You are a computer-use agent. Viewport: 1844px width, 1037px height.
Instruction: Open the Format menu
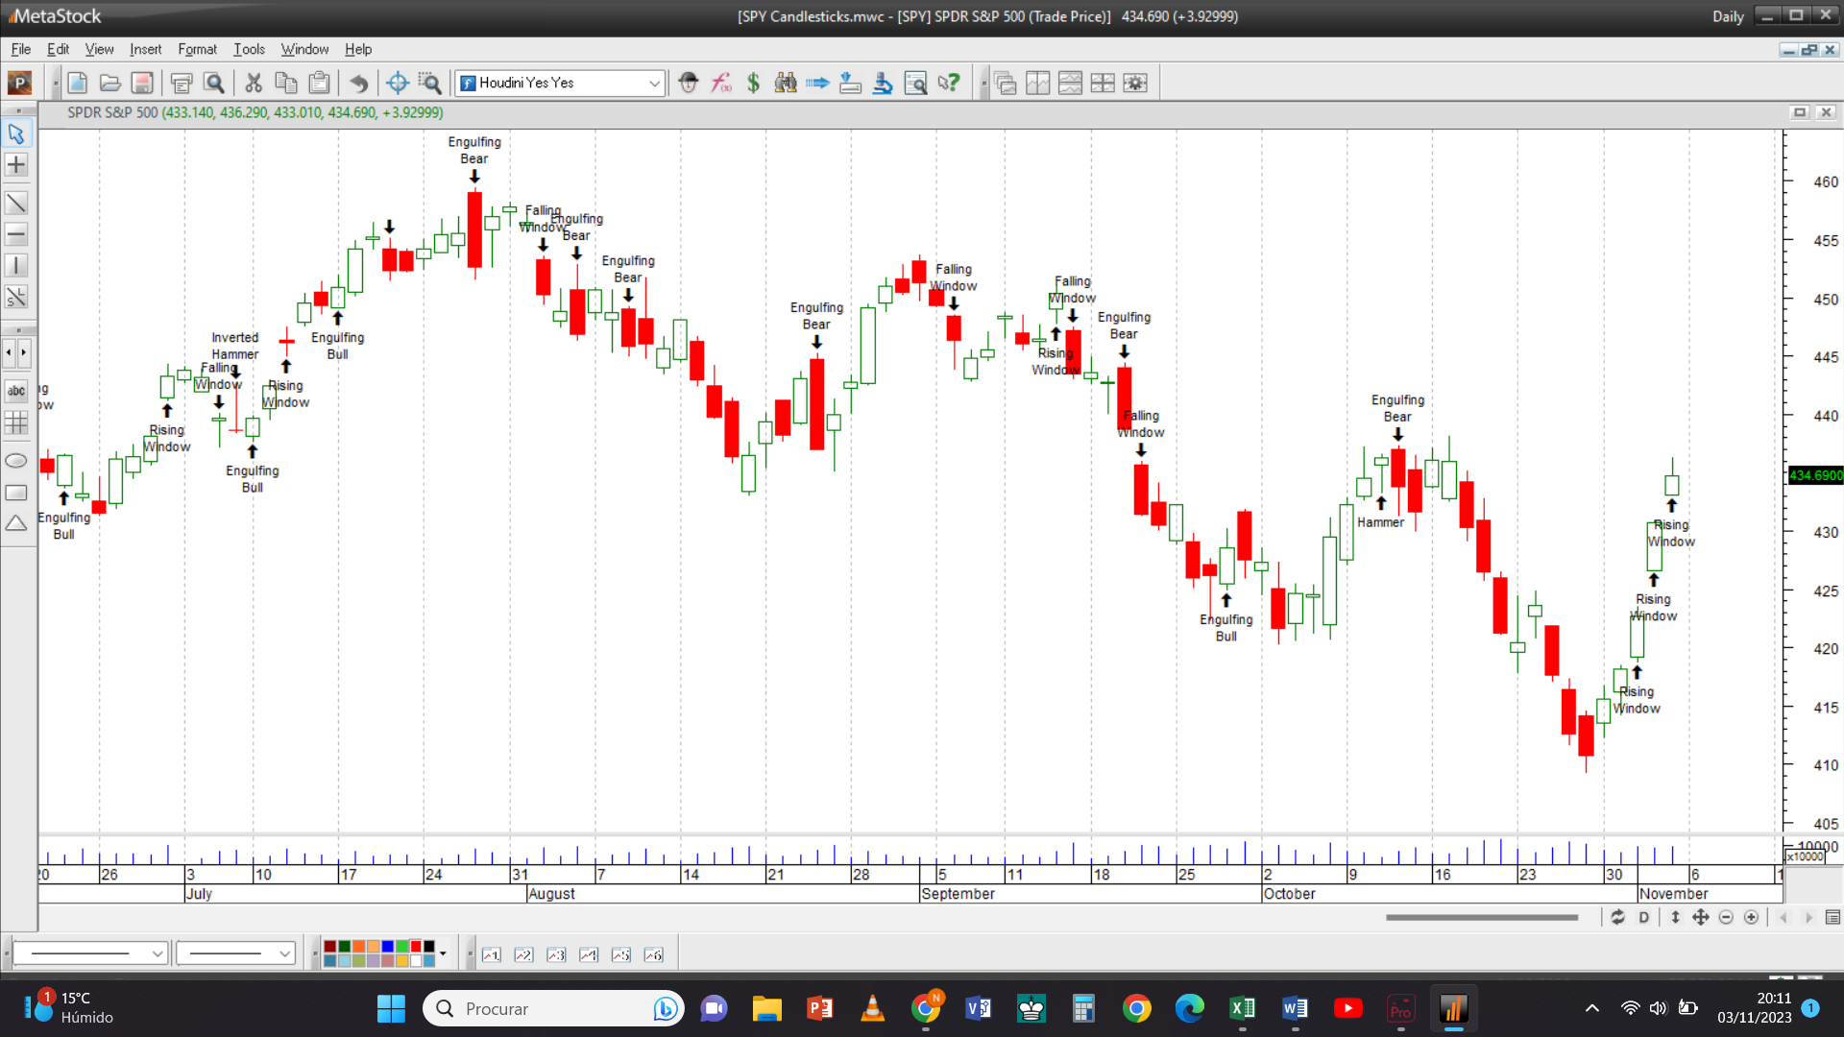coord(197,49)
